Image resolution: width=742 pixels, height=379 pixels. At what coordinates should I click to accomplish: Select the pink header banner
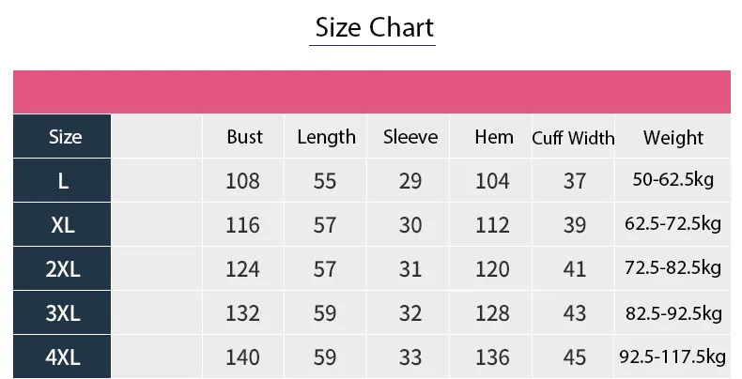372,90
